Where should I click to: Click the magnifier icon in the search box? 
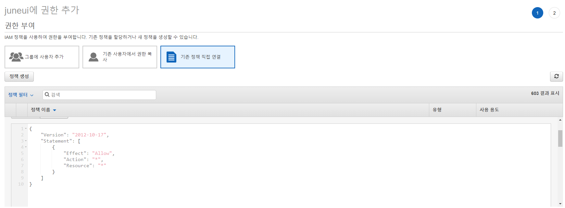pos(47,95)
